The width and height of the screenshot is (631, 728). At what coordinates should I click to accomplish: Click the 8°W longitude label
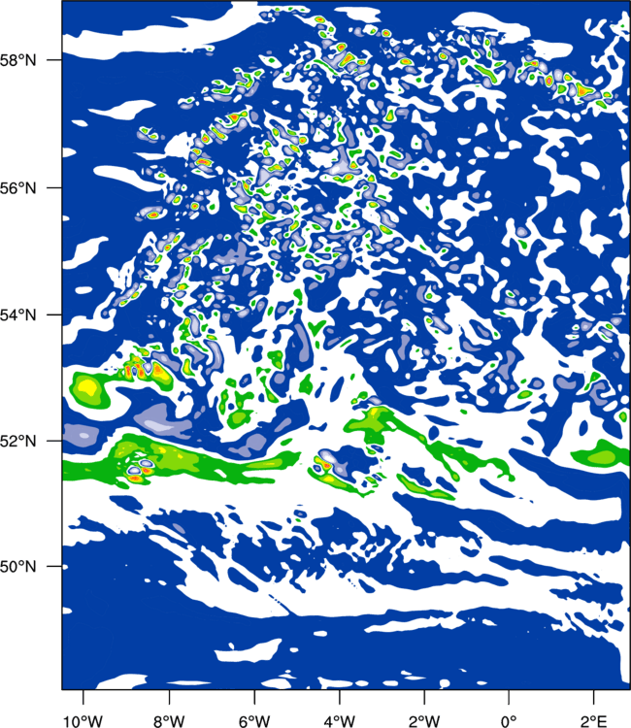pyautogui.click(x=169, y=720)
